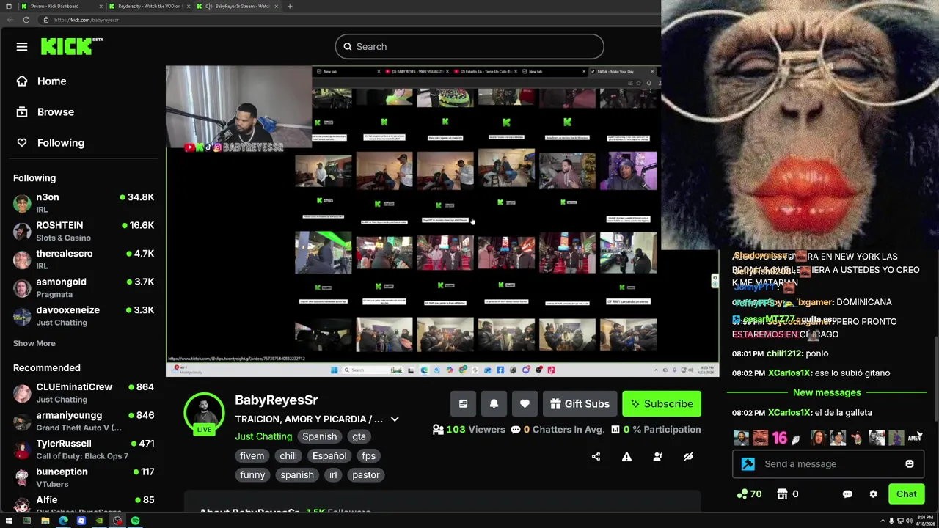Click the Windows Start button
The width and height of the screenshot is (939, 528).
[8, 521]
